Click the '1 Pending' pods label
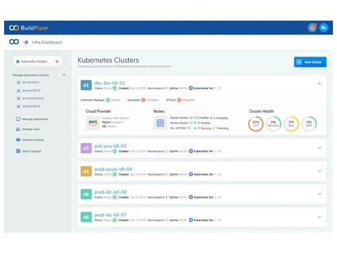The image size is (337, 253). 222,128
